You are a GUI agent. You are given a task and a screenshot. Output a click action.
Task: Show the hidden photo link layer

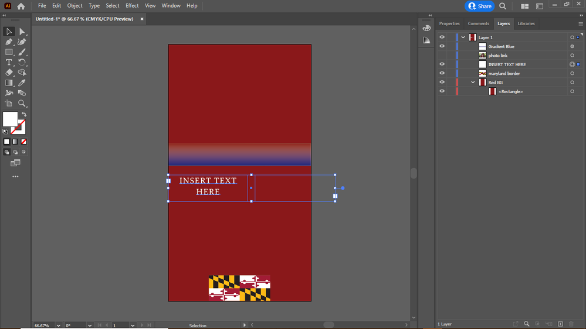point(442,56)
